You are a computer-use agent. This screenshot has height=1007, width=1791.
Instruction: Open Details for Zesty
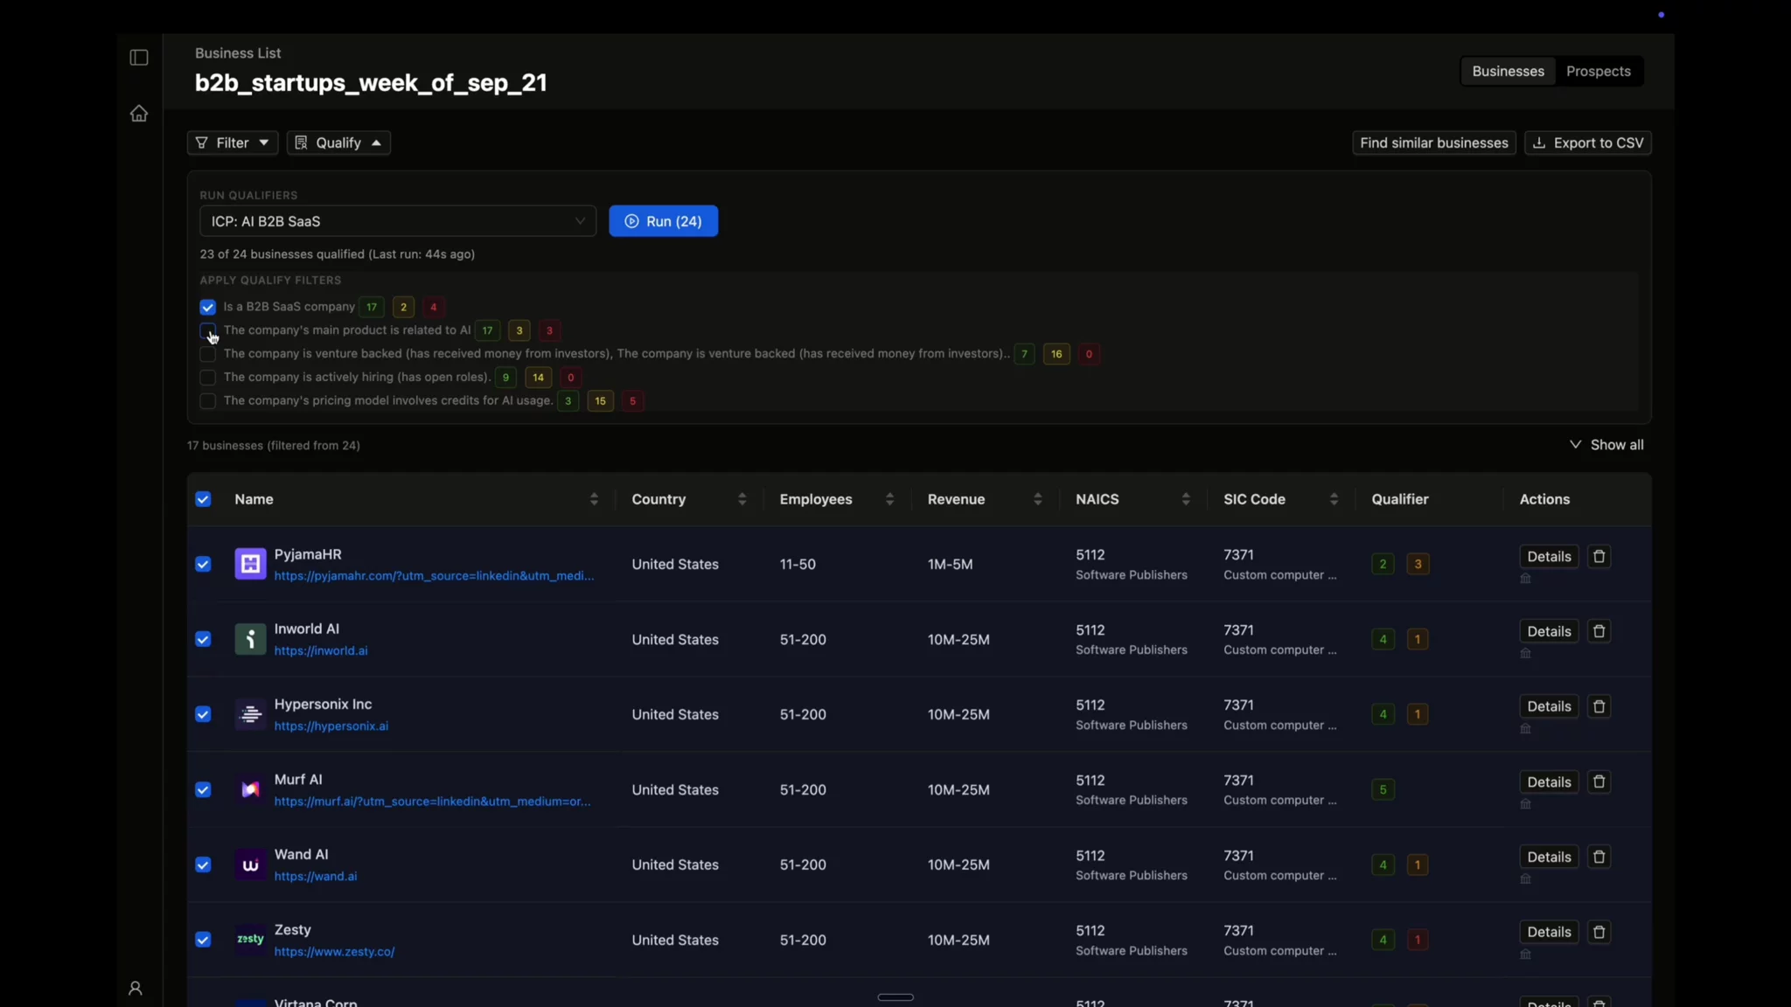[1549, 932]
